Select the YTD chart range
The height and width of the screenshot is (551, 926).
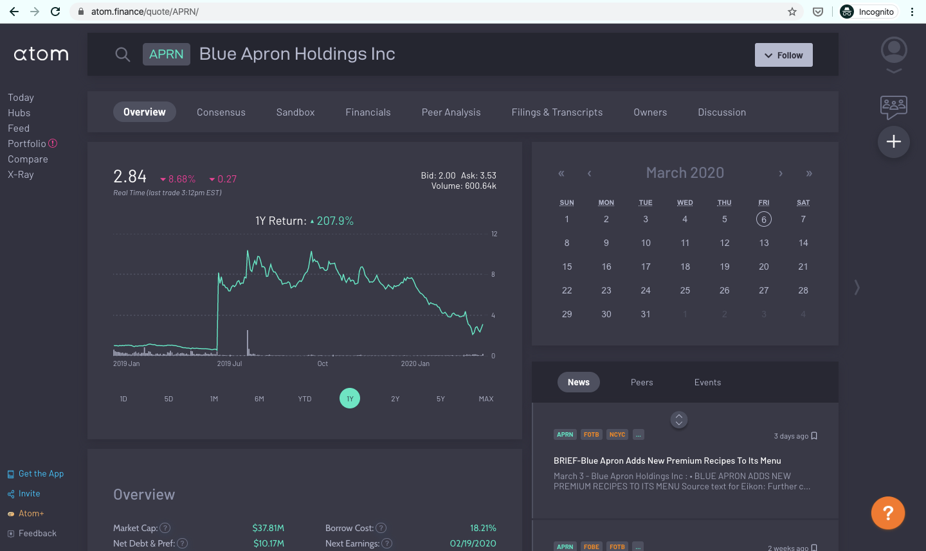click(x=305, y=399)
